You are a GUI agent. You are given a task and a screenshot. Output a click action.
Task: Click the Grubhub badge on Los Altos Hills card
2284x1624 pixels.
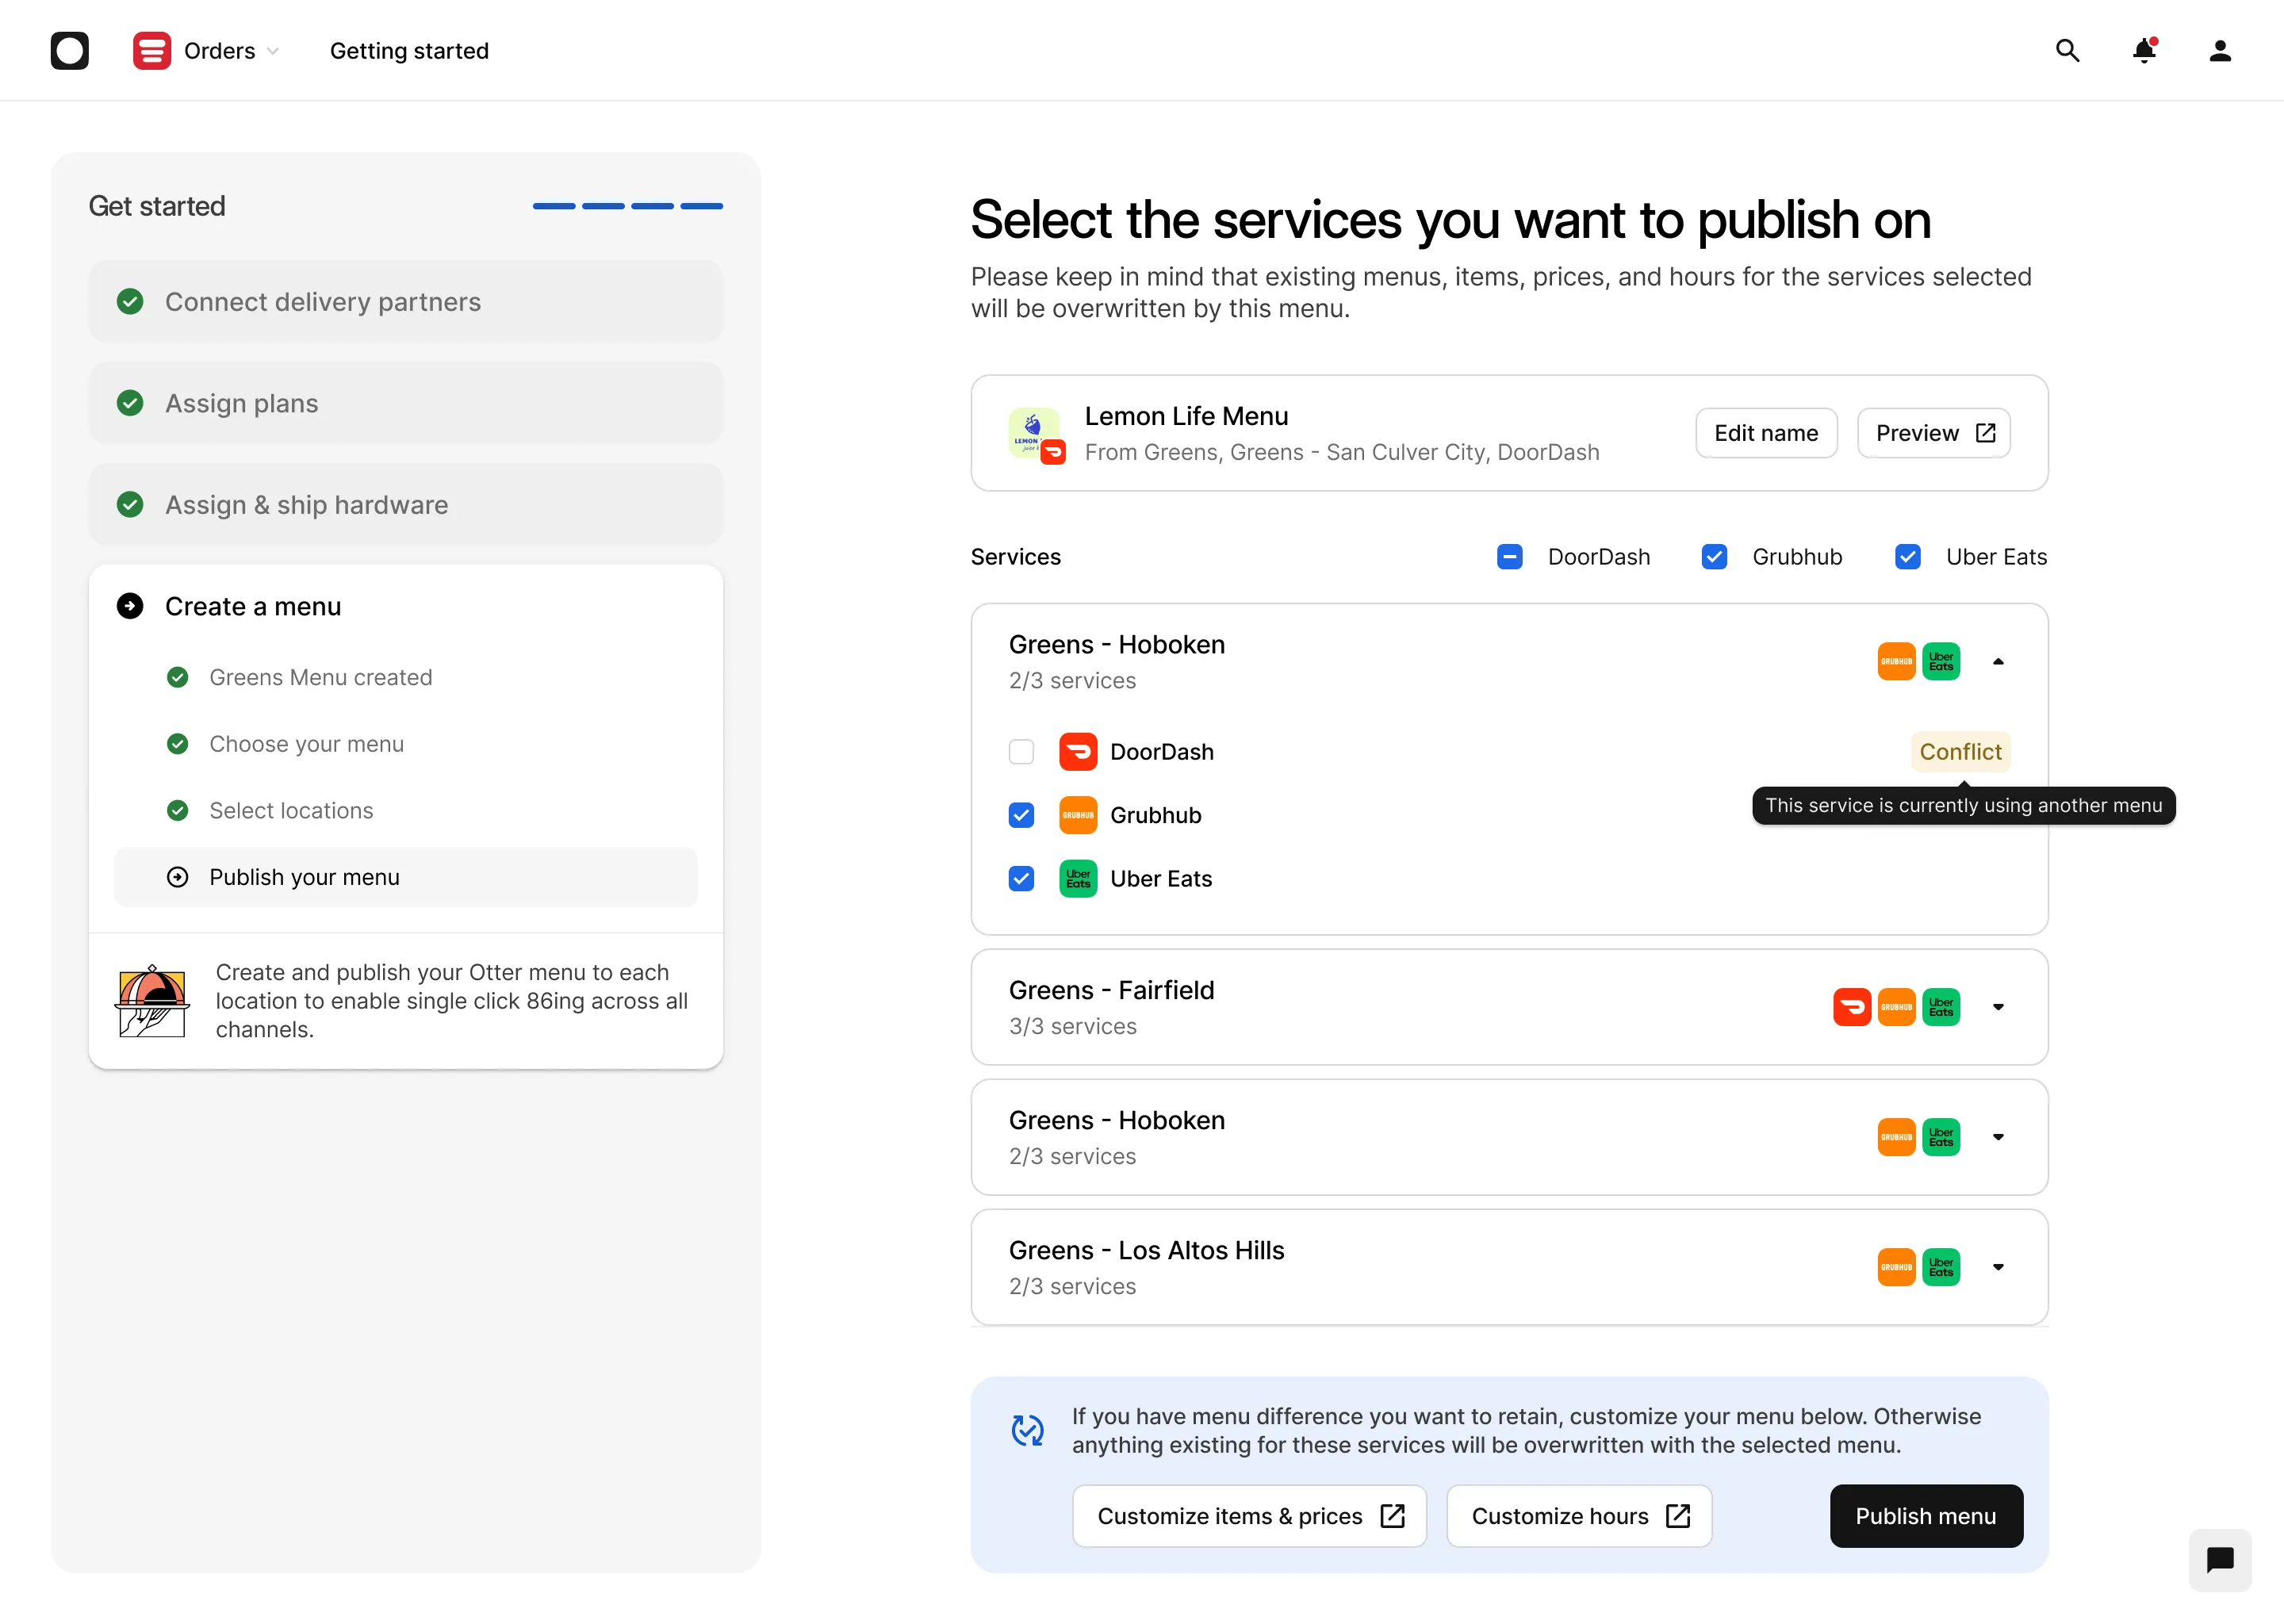[x=1896, y=1267]
